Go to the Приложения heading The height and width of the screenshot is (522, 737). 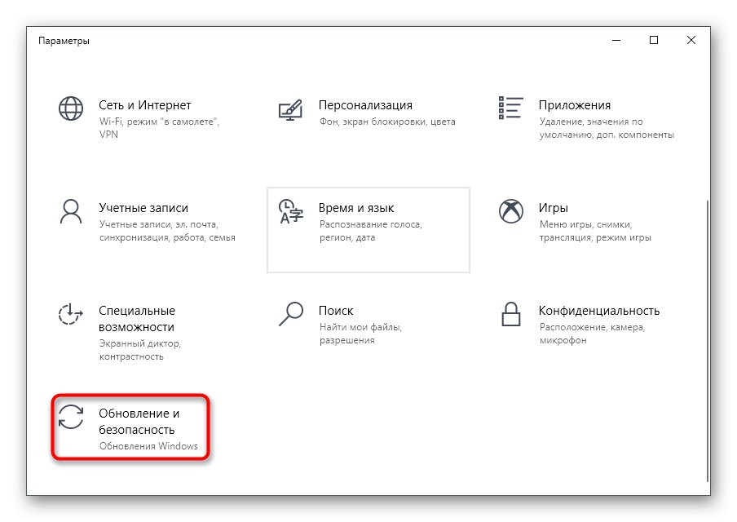tap(575, 105)
